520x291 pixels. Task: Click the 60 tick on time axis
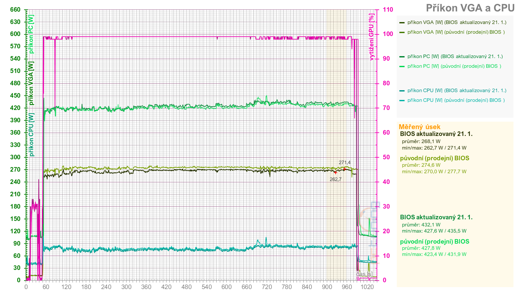point(46,287)
